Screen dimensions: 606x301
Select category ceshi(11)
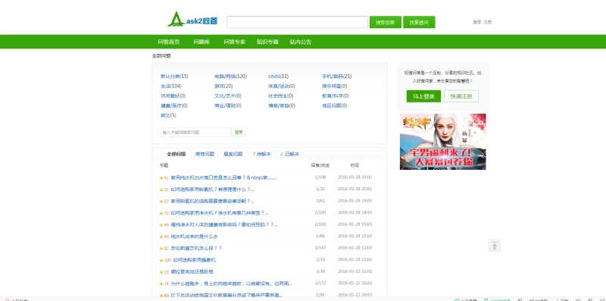point(278,77)
